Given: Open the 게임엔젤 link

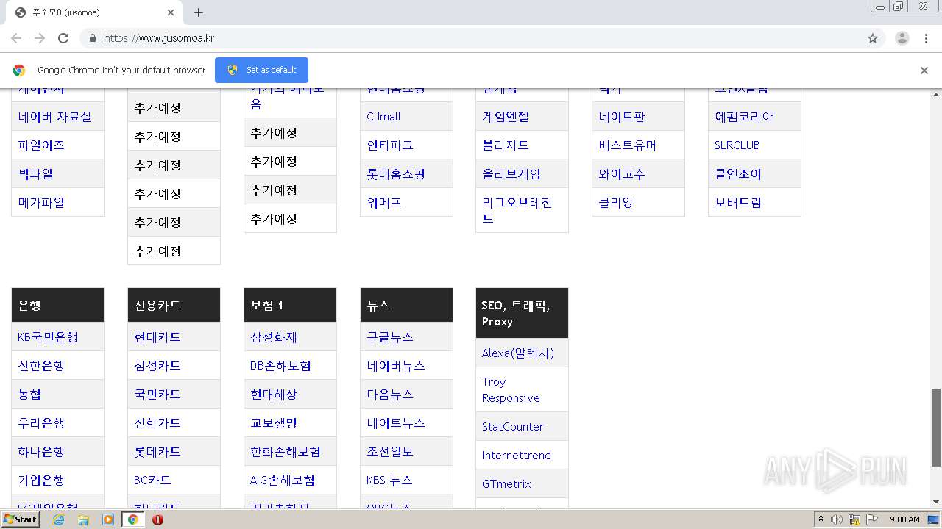Looking at the screenshot, I should 506,117.
